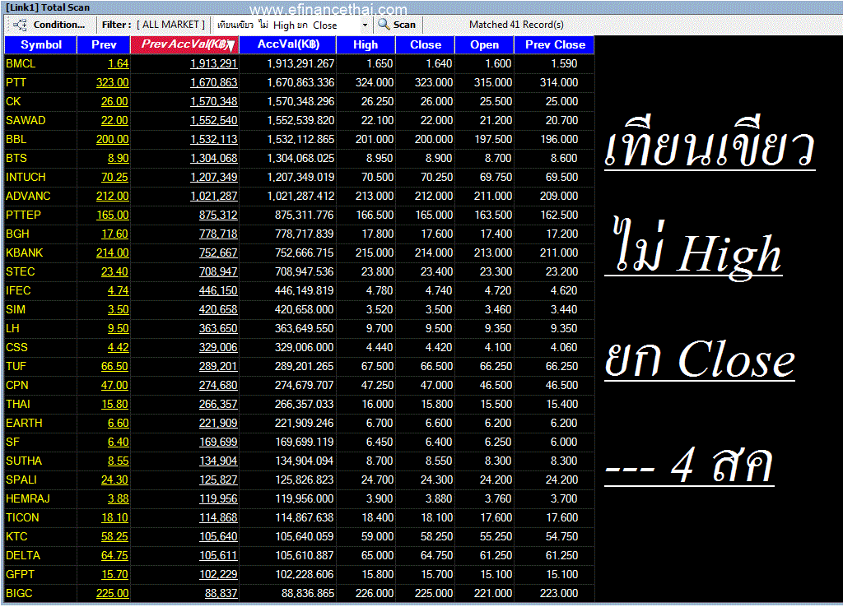Screen dimensions: 843x607
Task: Select the BMCL symbol row
Action: [21, 63]
